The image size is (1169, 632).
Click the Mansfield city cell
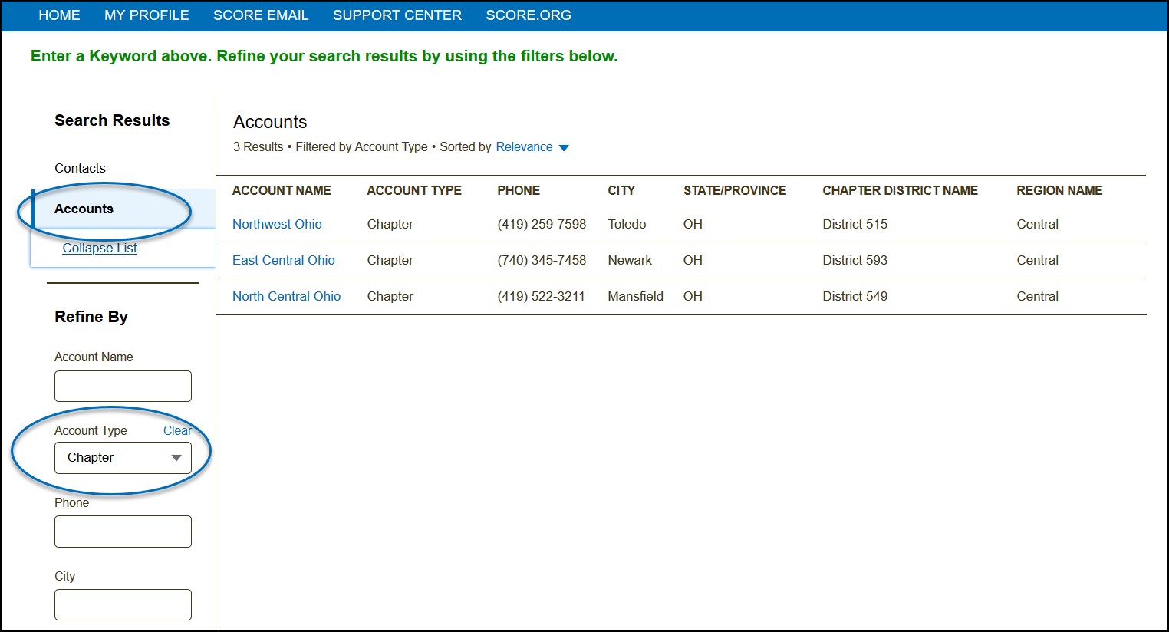pos(635,296)
